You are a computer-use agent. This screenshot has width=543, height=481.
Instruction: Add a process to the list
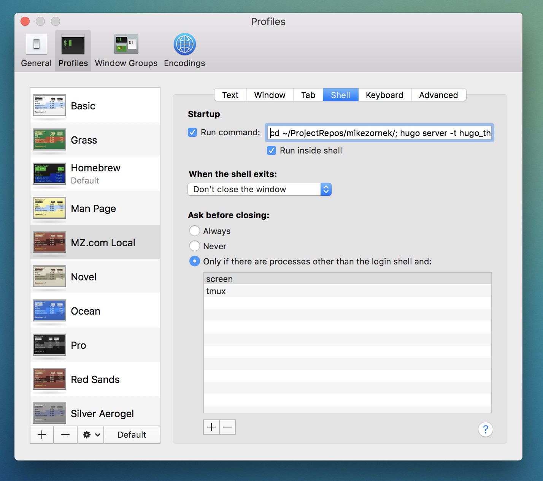click(211, 427)
